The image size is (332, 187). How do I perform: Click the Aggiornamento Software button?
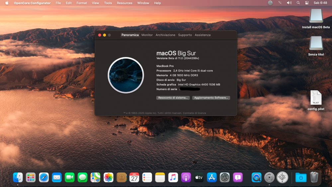[211, 98]
